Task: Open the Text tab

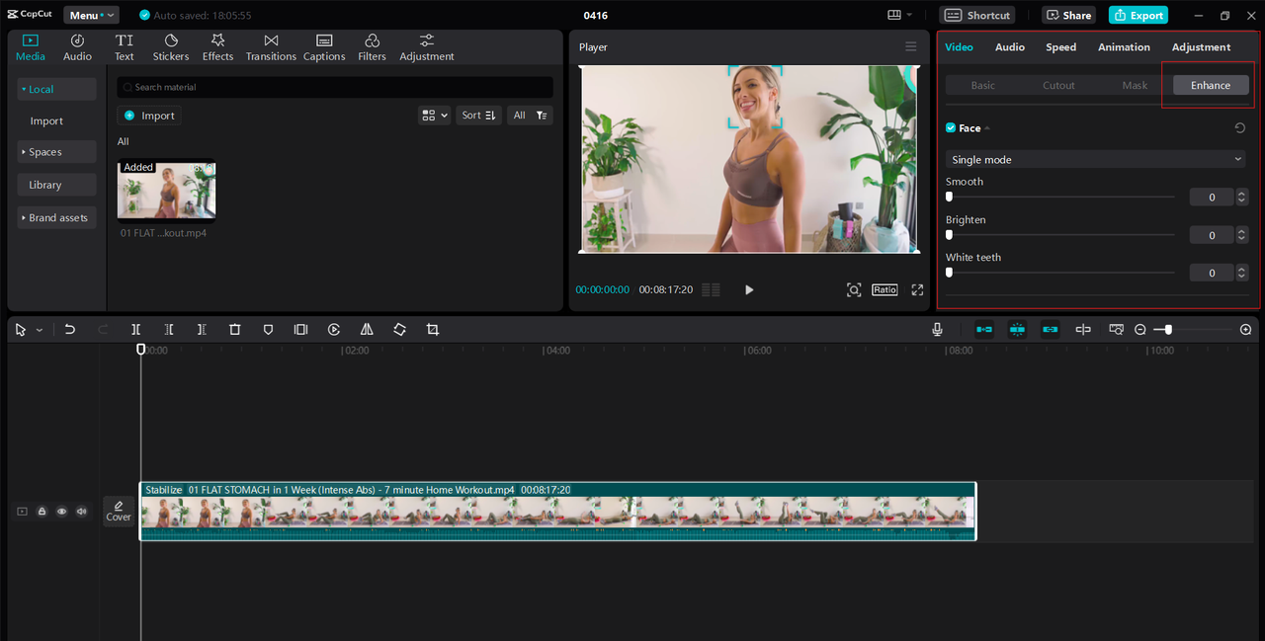Action: [125, 47]
